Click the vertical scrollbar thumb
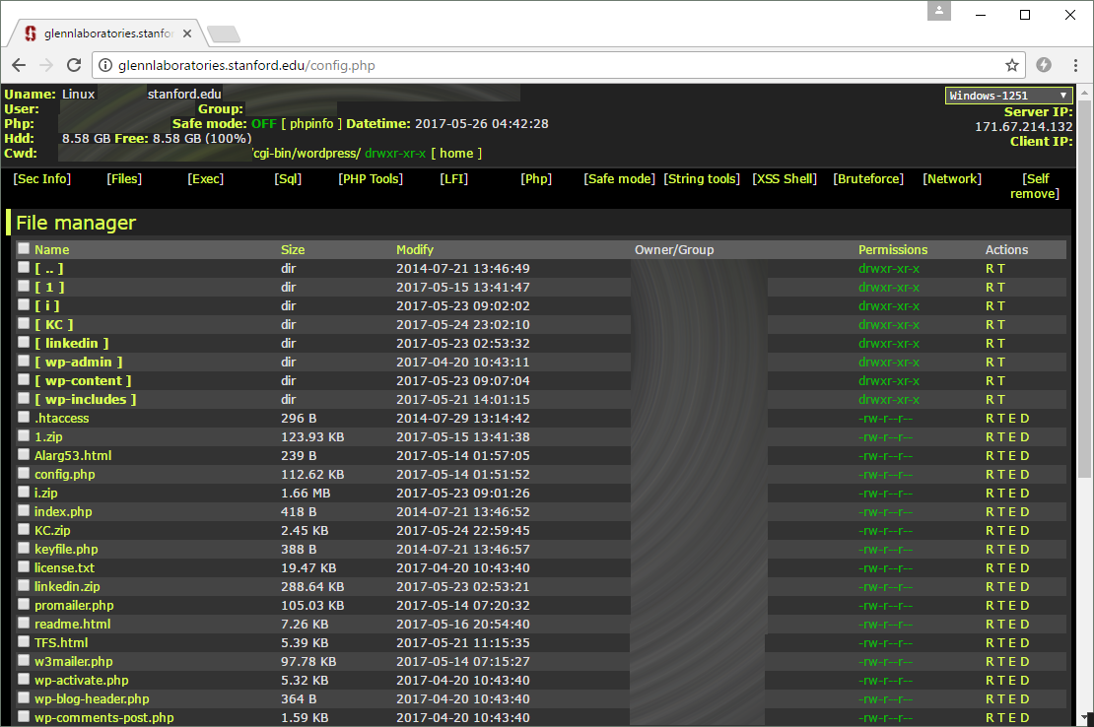The width and height of the screenshot is (1094, 727). pyautogui.click(x=1084, y=290)
